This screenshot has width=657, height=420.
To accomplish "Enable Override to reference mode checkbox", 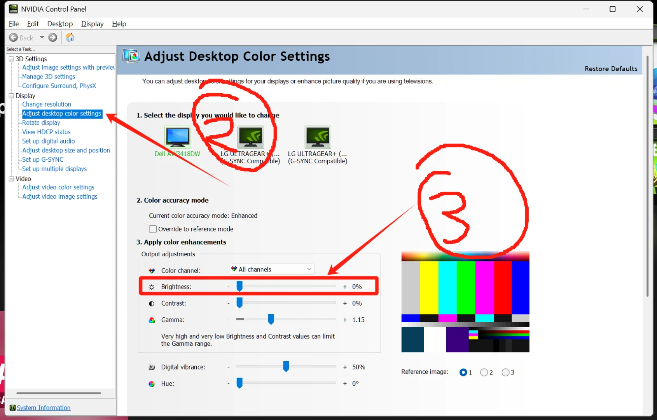I will point(153,229).
